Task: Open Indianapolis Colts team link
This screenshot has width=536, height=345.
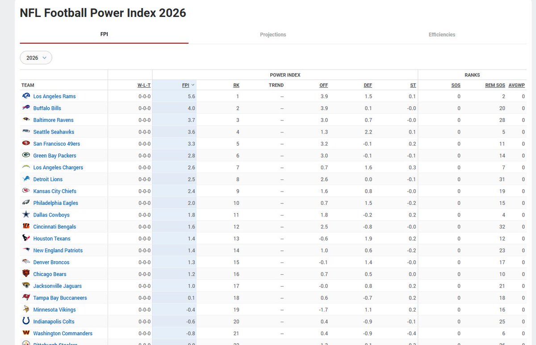Action: click(54, 321)
